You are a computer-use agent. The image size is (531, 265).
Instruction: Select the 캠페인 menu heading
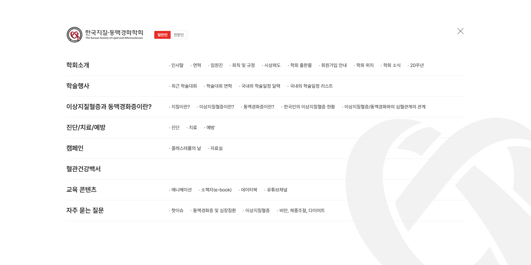click(x=75, y=148)
